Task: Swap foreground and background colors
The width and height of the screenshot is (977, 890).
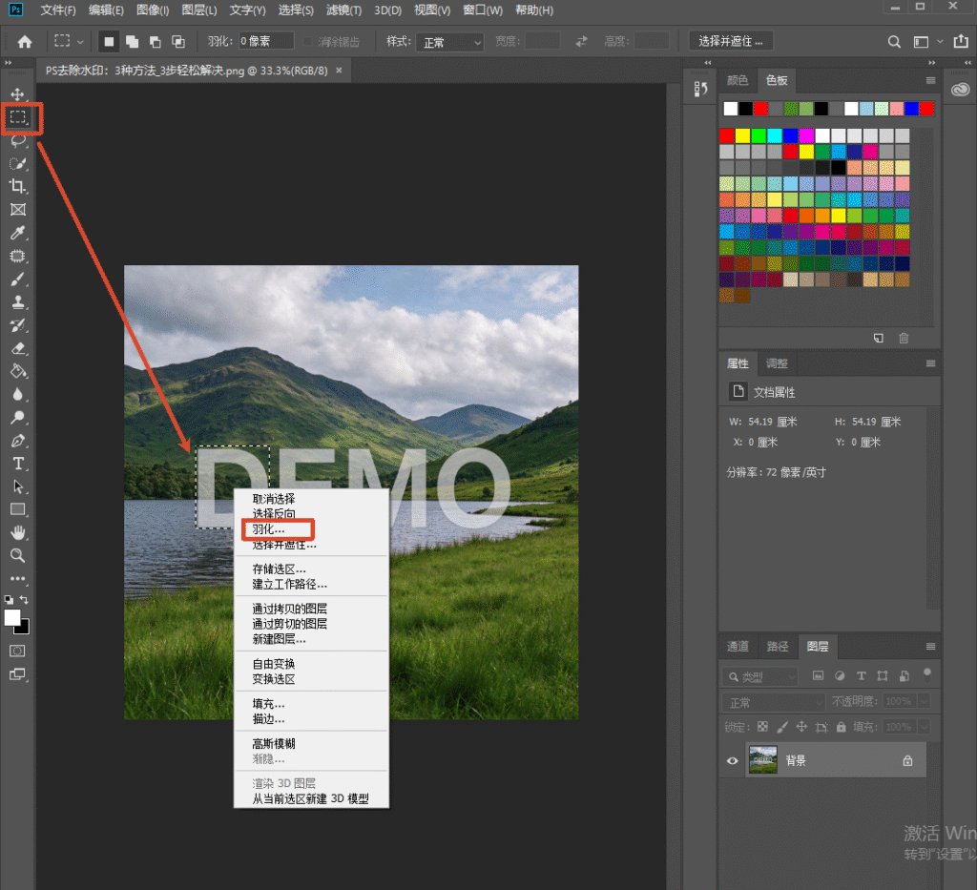Action: pyautogui.click(x=24, y=600)
